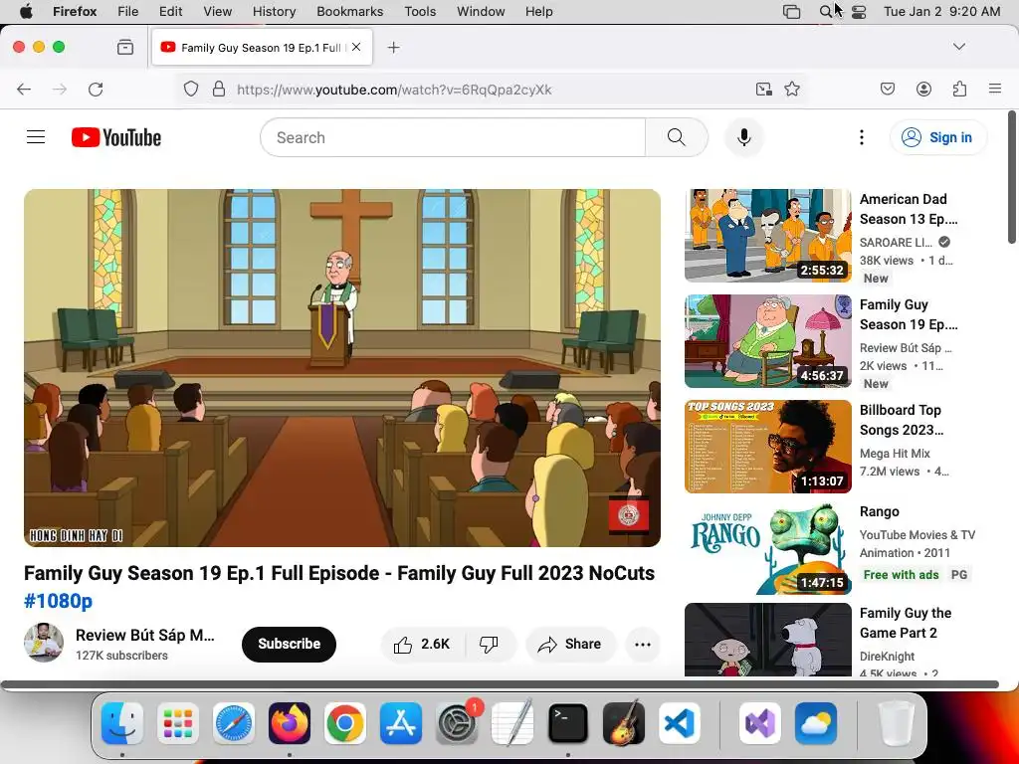1019x764 pixels.
Task: Open more actions ellipsis below video
Action: click(642, 644)
